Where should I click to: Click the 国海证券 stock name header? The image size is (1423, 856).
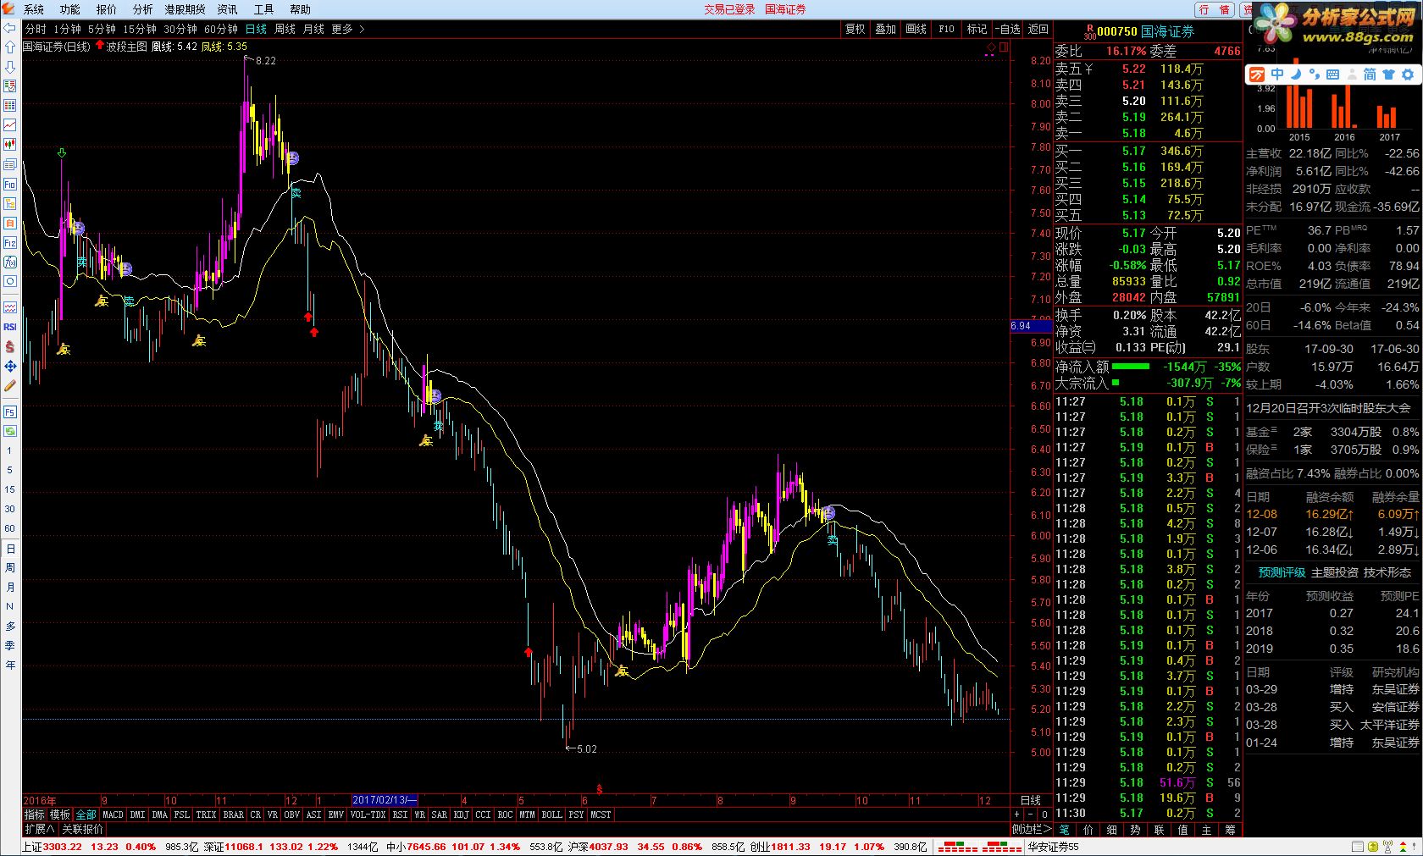point(1167,31)
